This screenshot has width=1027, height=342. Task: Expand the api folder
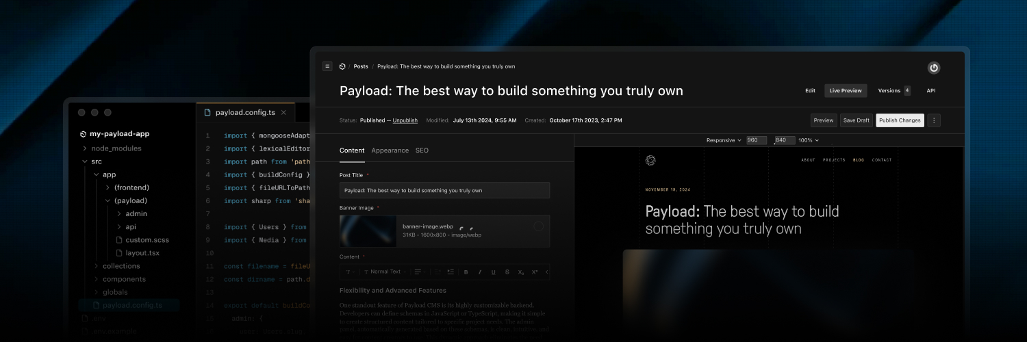pos(119,227)
